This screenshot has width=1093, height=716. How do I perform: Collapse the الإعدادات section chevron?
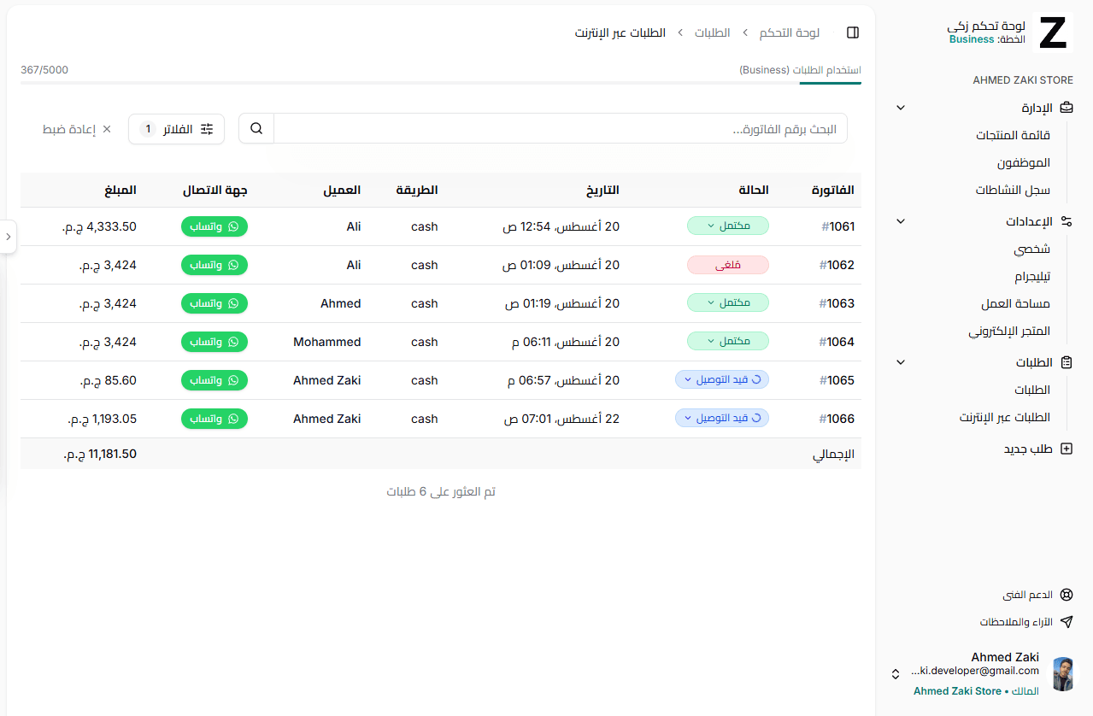pos(900,221)
